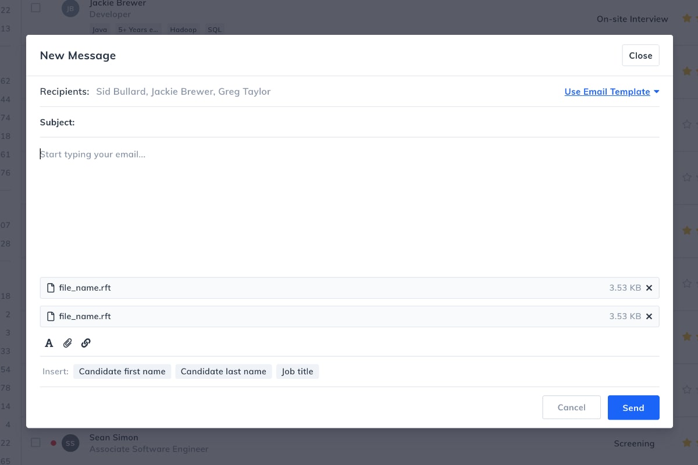The image size is (698, 465).
Task: Send the email message
Action: [x=633, y=407]
